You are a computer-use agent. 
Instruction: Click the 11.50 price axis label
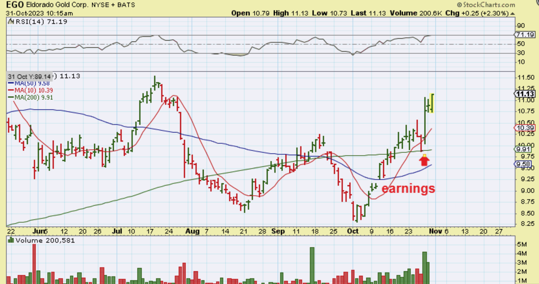click(526, 77)
